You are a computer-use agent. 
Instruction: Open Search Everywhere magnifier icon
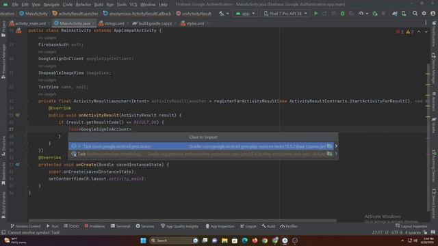[415, 14]
